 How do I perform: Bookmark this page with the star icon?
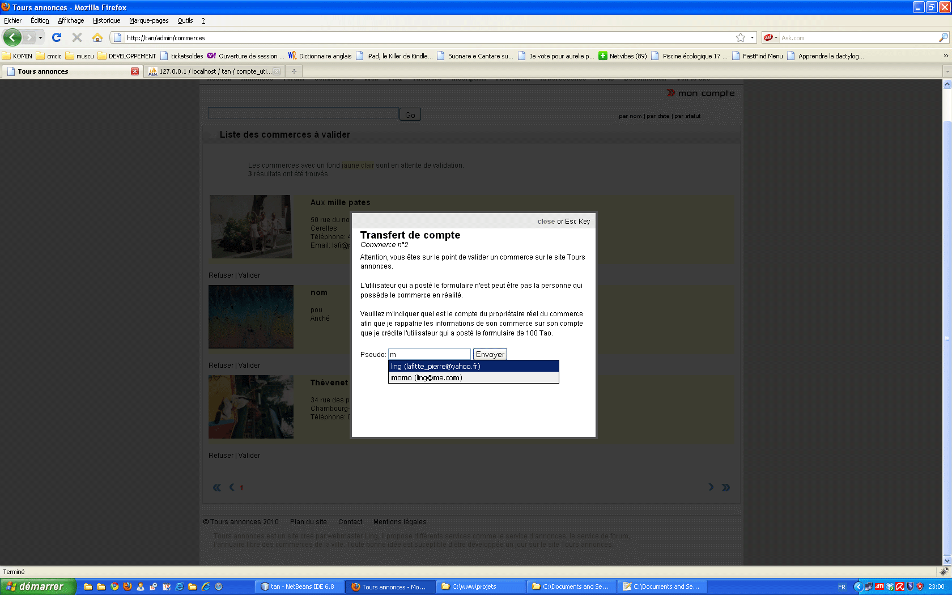(740, 37)
